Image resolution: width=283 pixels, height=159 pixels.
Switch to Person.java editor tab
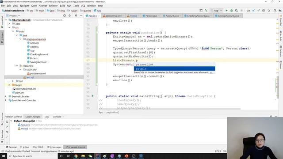(151, 16)
